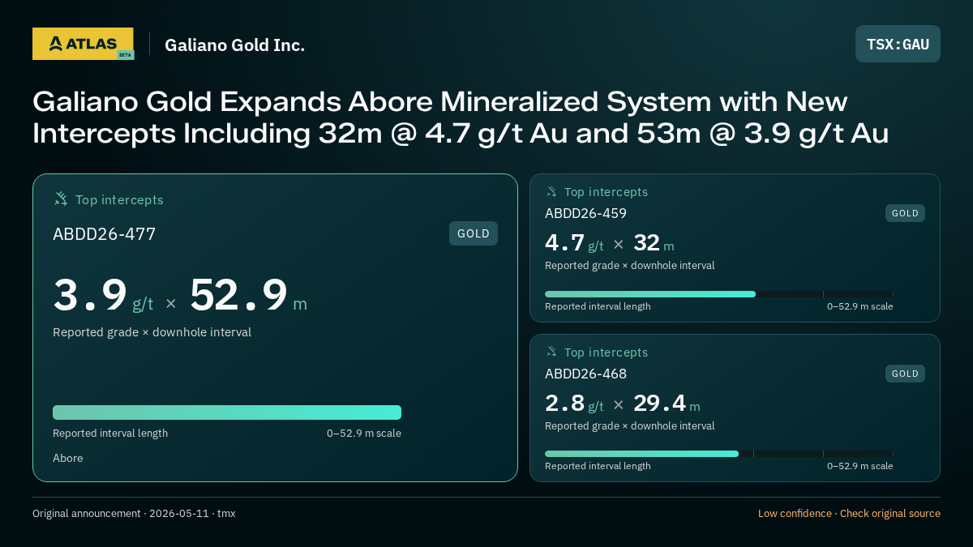Click the 4.7 g/t grade value
The image size is (973, 547).
click(574, 243)
